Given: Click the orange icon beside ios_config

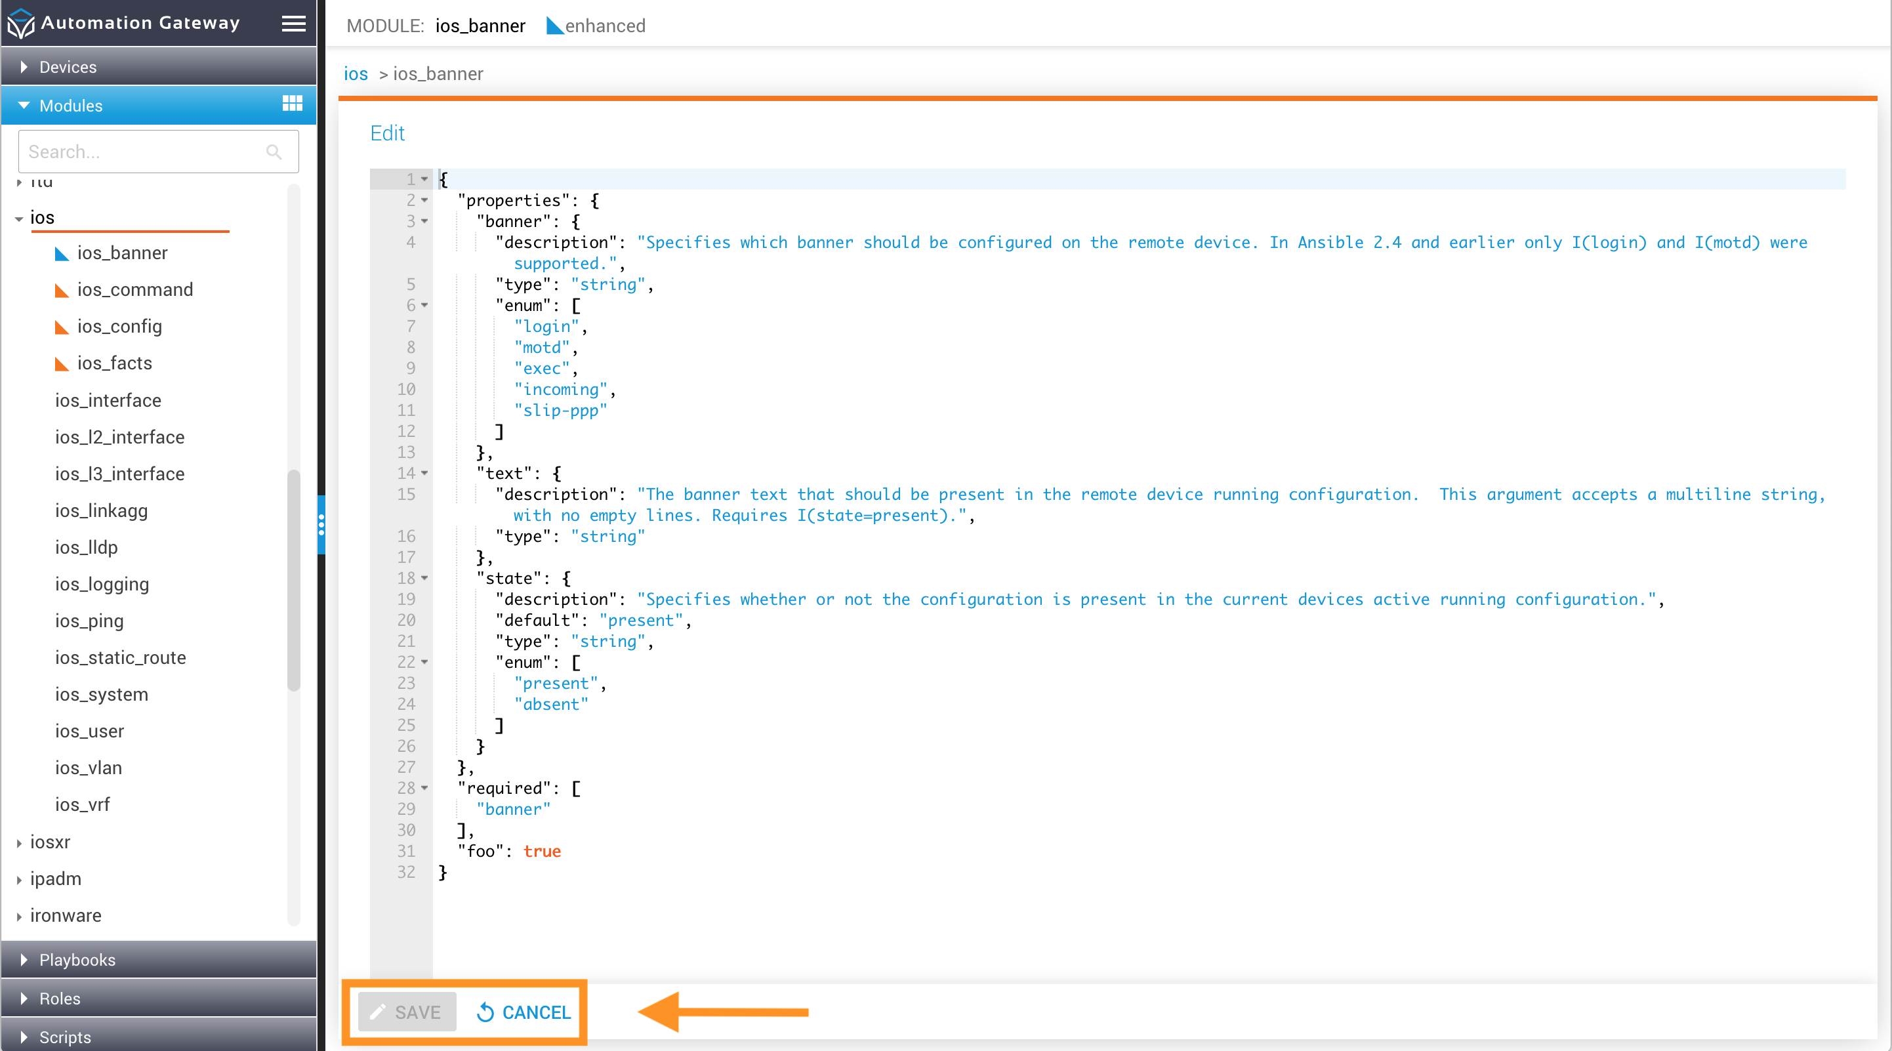Looking at the screenshot, I should tap(62, 327).
